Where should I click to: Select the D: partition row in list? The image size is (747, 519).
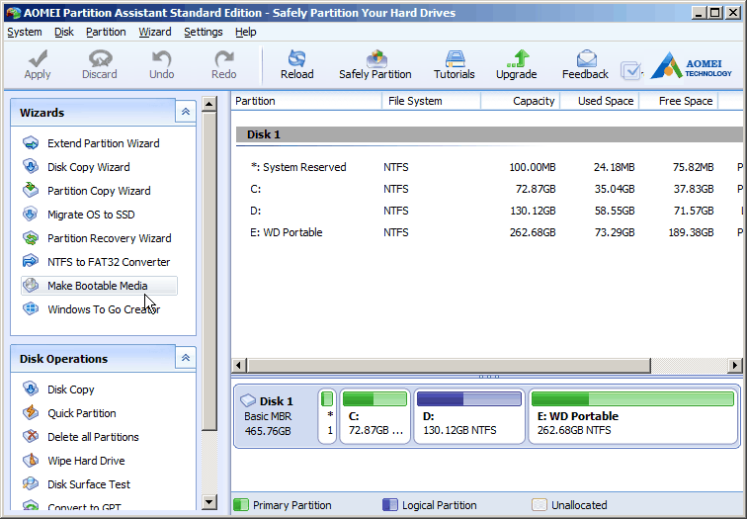(489, 211)
